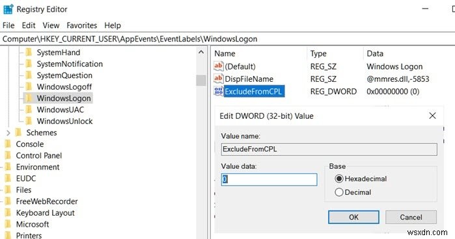Open the Edit menu
The width and height of the screenshot is (455, 239).
pyautogui.click(x=29, y=25)
